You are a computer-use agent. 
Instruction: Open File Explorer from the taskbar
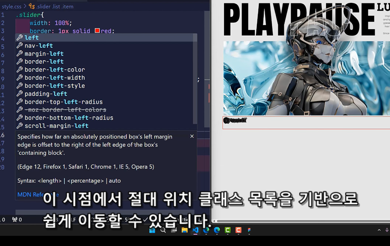click(x=184, y=231)
